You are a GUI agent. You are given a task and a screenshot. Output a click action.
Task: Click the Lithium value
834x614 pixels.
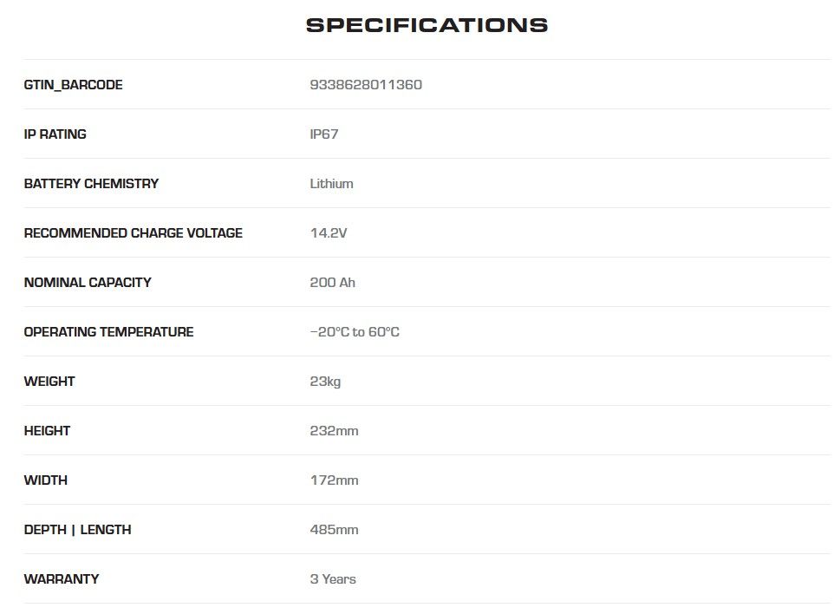click(x=331, y=184)
